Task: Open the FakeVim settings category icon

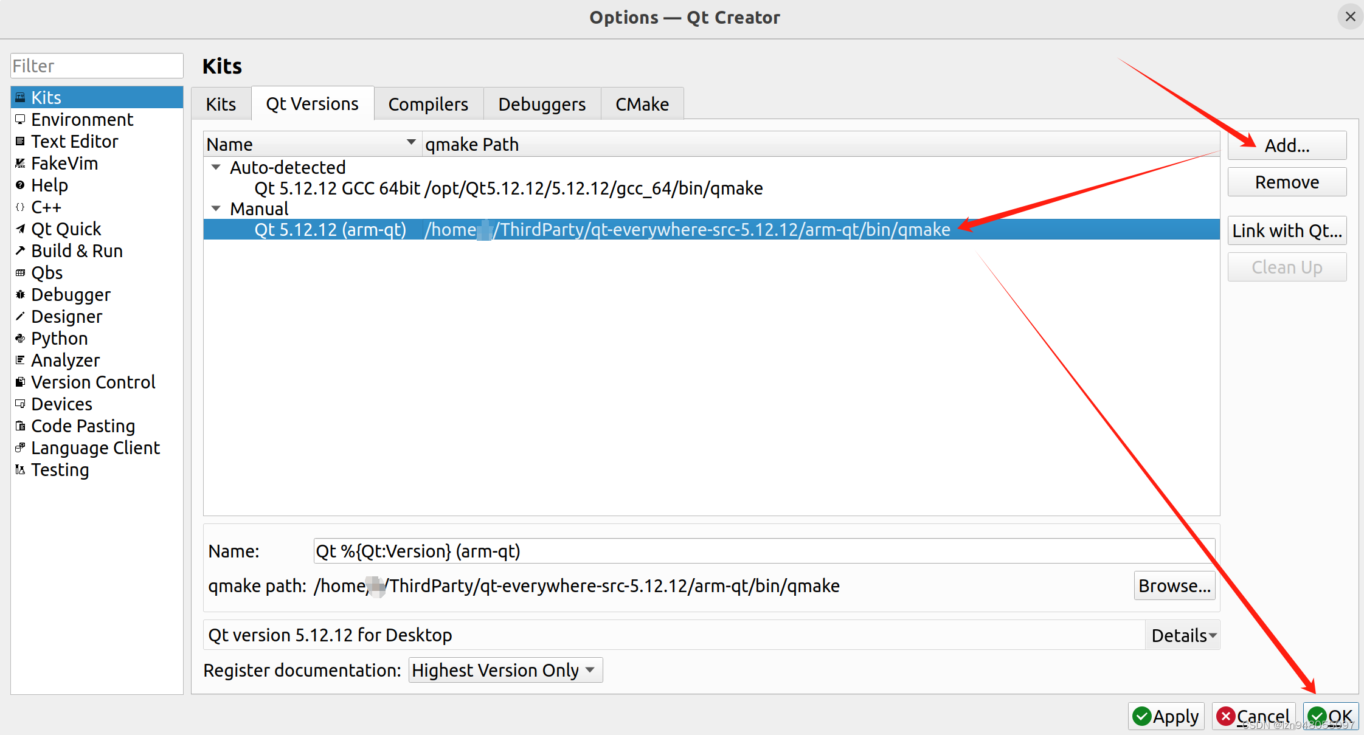Action: coord(20,164)
